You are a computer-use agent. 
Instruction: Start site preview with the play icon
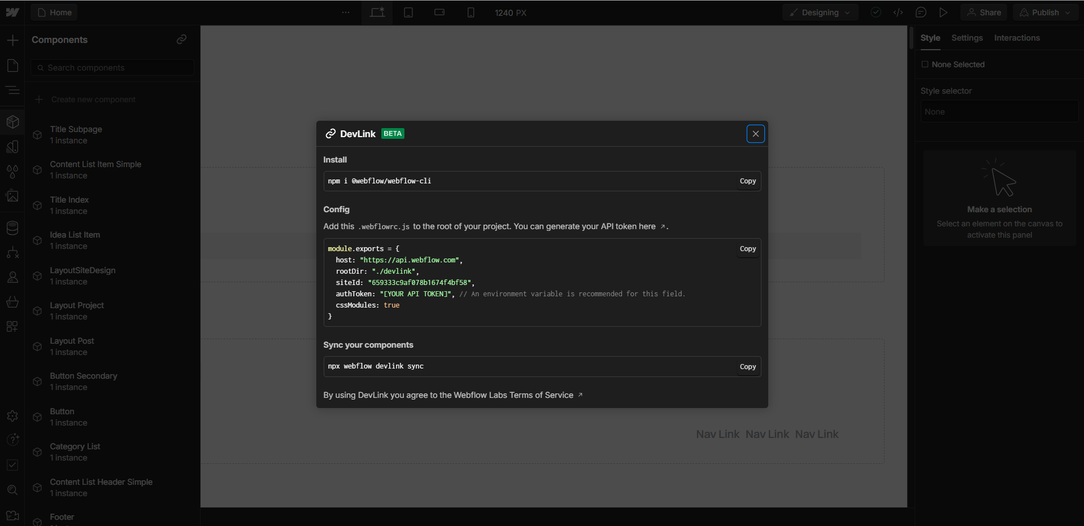(943, 12)
